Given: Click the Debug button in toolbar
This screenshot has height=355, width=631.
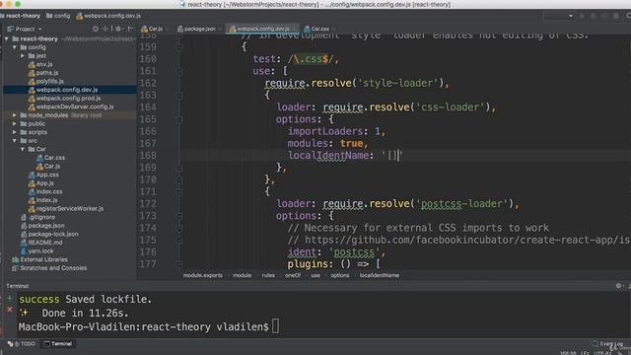Looking at the screenshot, I should [x=593, y=16].
